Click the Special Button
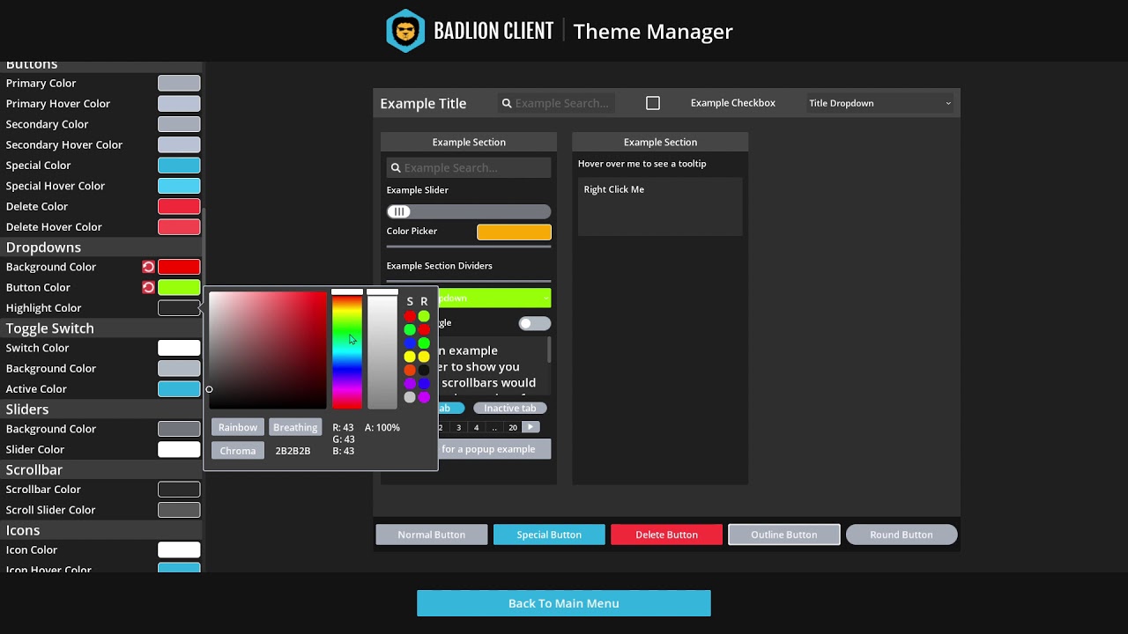 click(x=549, y=534)
